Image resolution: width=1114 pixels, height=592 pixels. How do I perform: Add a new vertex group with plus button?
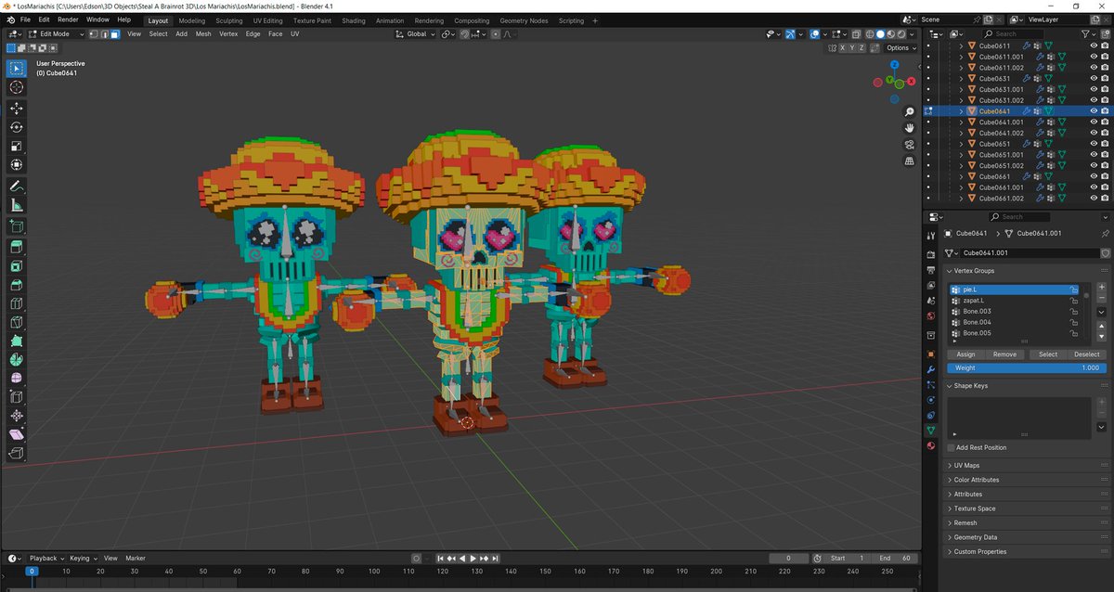tap(1101, 289)
